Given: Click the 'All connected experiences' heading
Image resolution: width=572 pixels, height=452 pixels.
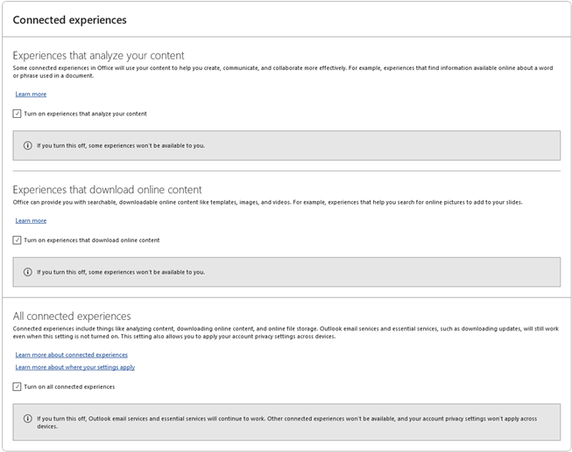Looking at the screenshot, I should [x=72, y=316].
